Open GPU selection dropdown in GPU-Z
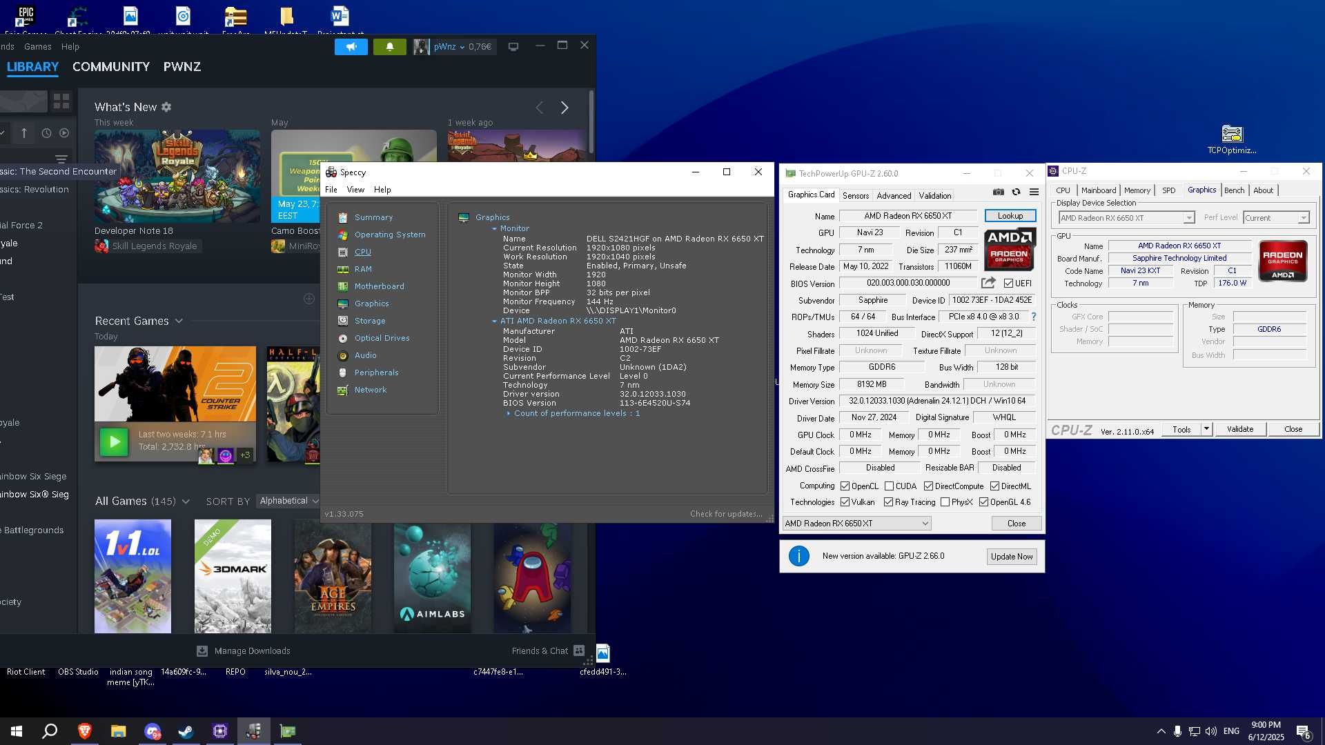Viewport: 1325px width, 745px height. point(856,524)
